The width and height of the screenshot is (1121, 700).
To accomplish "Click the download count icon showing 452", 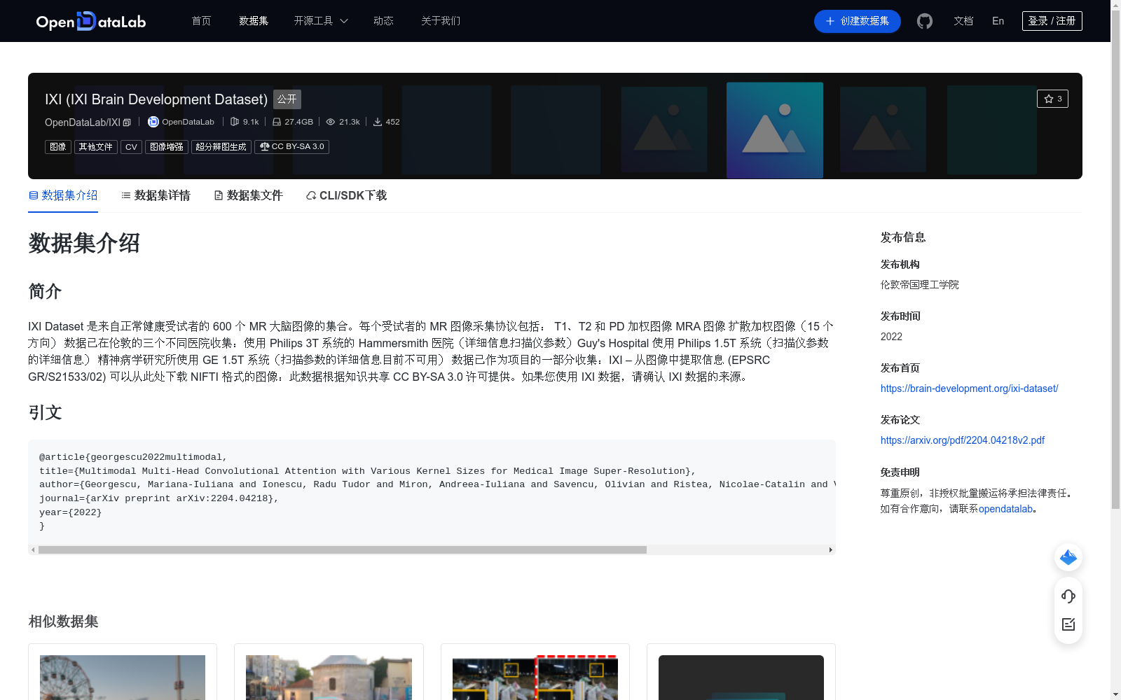I will pyautogui.click(x=378, y=121).
